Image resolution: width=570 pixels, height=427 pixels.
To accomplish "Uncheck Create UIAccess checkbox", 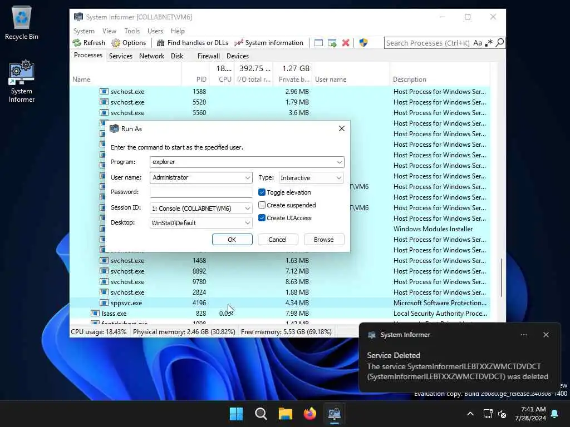I will coord(262,218).
